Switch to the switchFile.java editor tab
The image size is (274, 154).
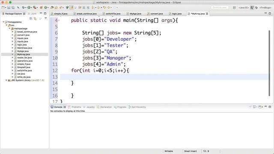tap(111, 14)
